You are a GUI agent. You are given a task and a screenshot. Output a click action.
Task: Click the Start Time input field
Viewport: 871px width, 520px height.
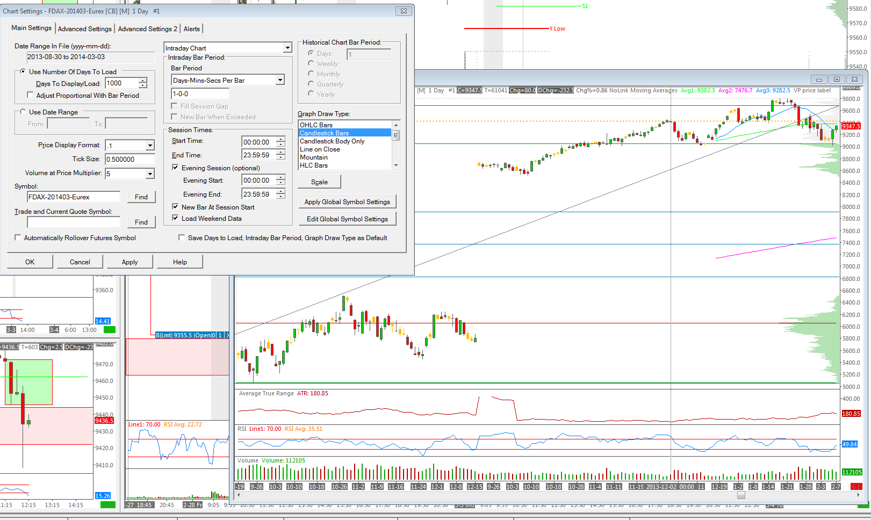(259, 142)
